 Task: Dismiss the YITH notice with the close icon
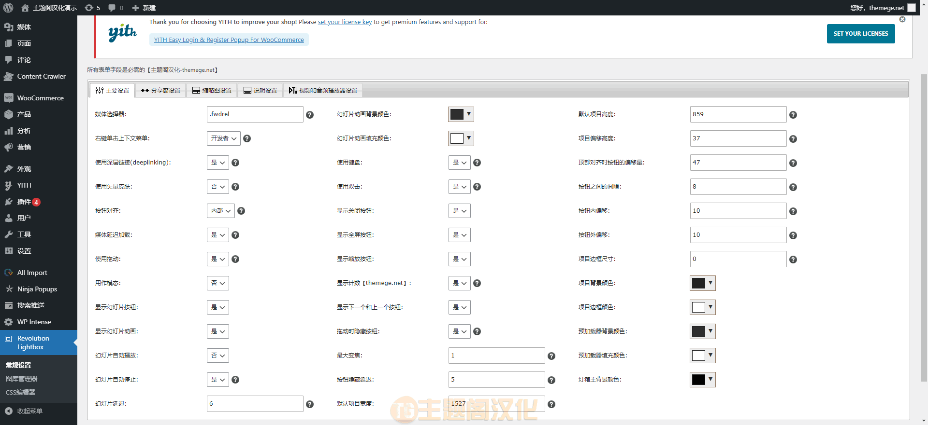pyautogui.click(x=902, y=19)
